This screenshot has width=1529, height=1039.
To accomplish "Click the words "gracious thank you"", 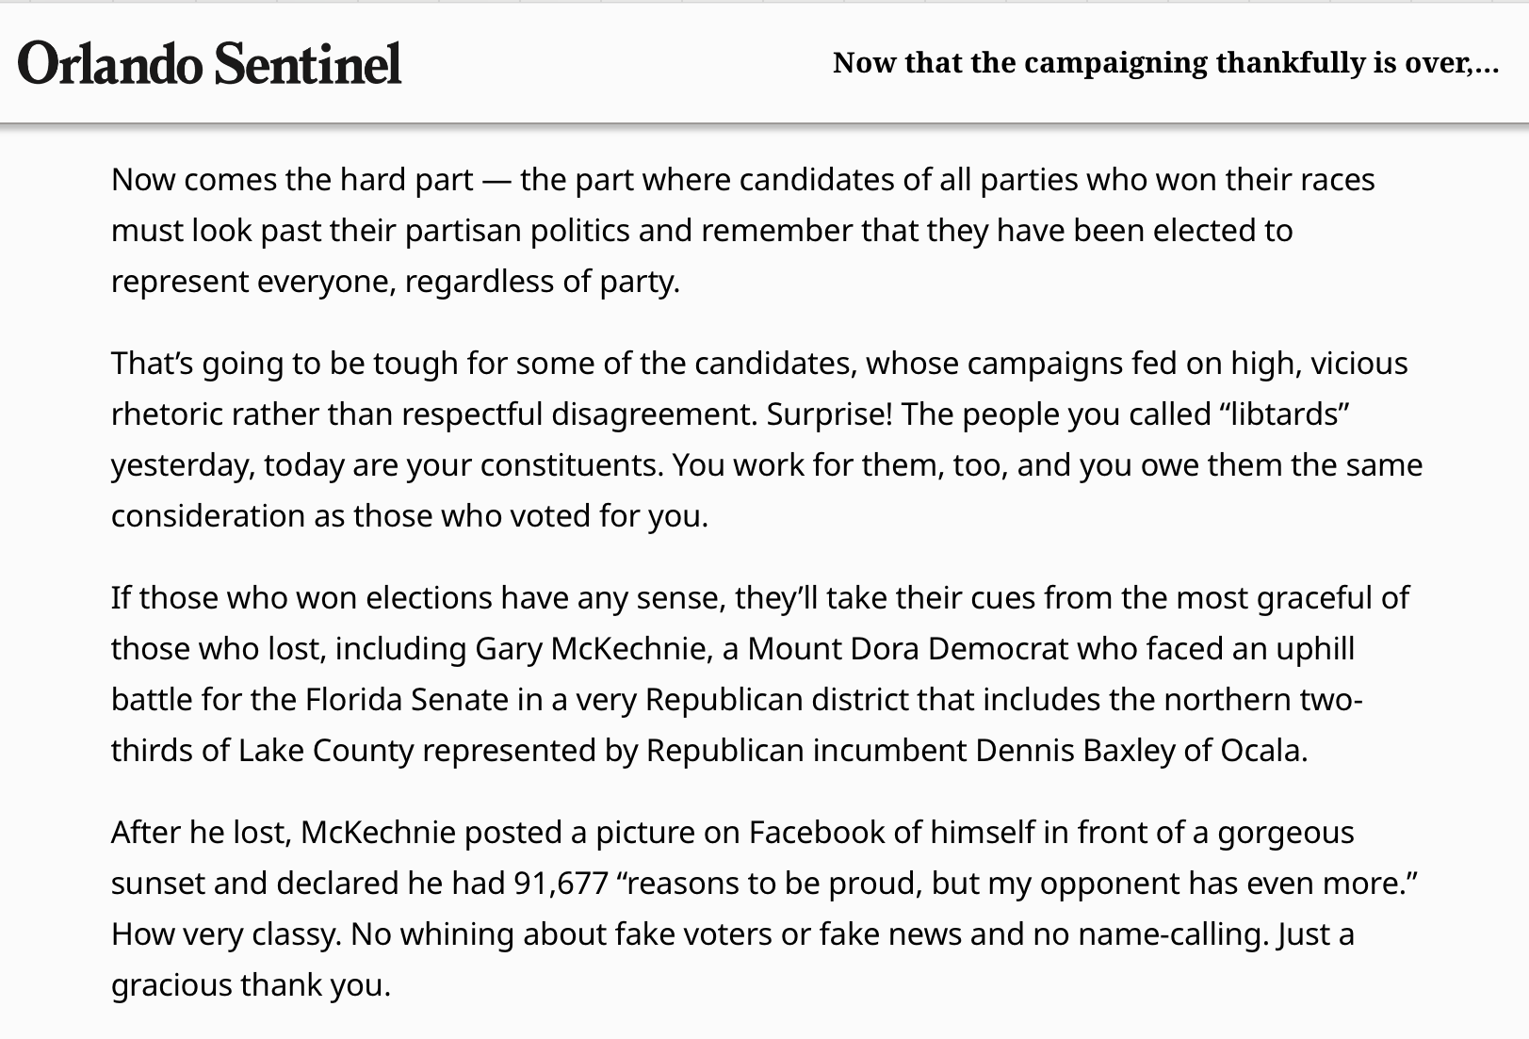I will point(250,985).
